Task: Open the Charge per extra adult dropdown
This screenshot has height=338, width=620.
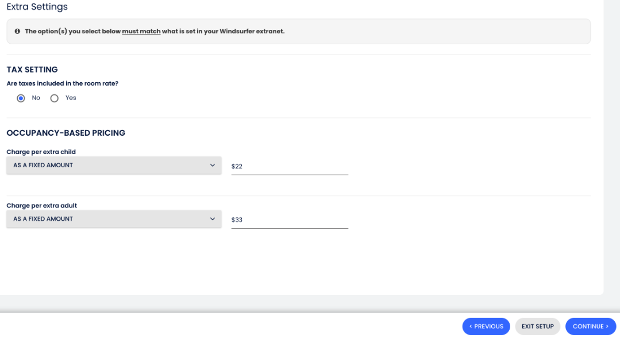Action: coord(114,219)
